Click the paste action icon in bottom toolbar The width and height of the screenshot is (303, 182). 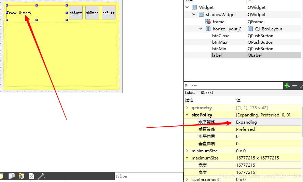point(21,176)
